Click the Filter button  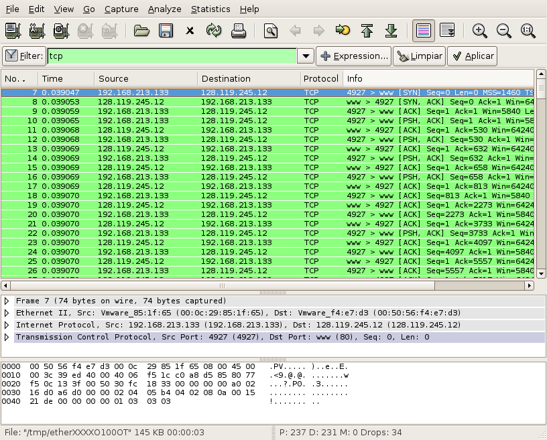pos(24,56)
